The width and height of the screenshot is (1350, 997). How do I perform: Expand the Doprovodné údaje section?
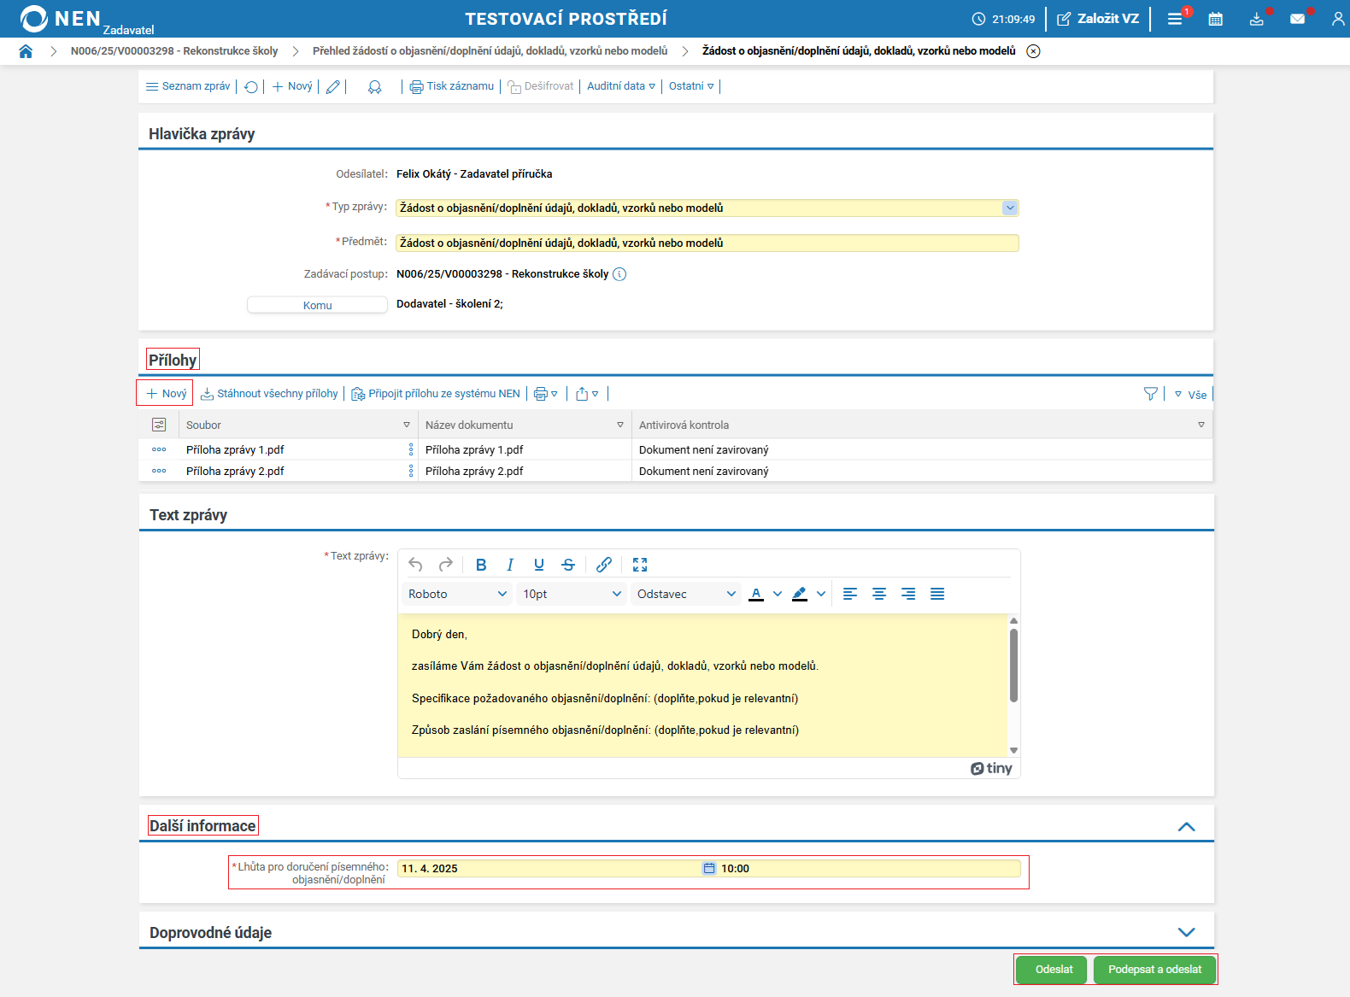coord(1186,932)
